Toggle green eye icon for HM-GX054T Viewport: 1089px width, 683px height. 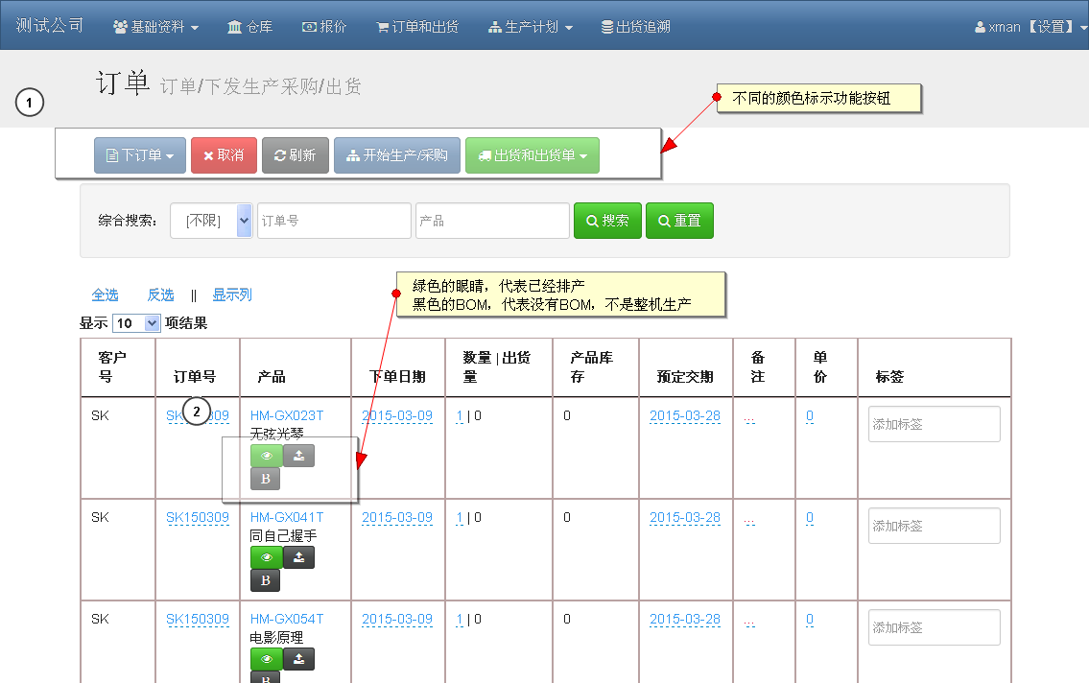(x=267, y=659)
